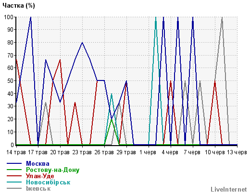Click the Улан-Уде legend label
250x194 pixels.
tap(40, 176)
